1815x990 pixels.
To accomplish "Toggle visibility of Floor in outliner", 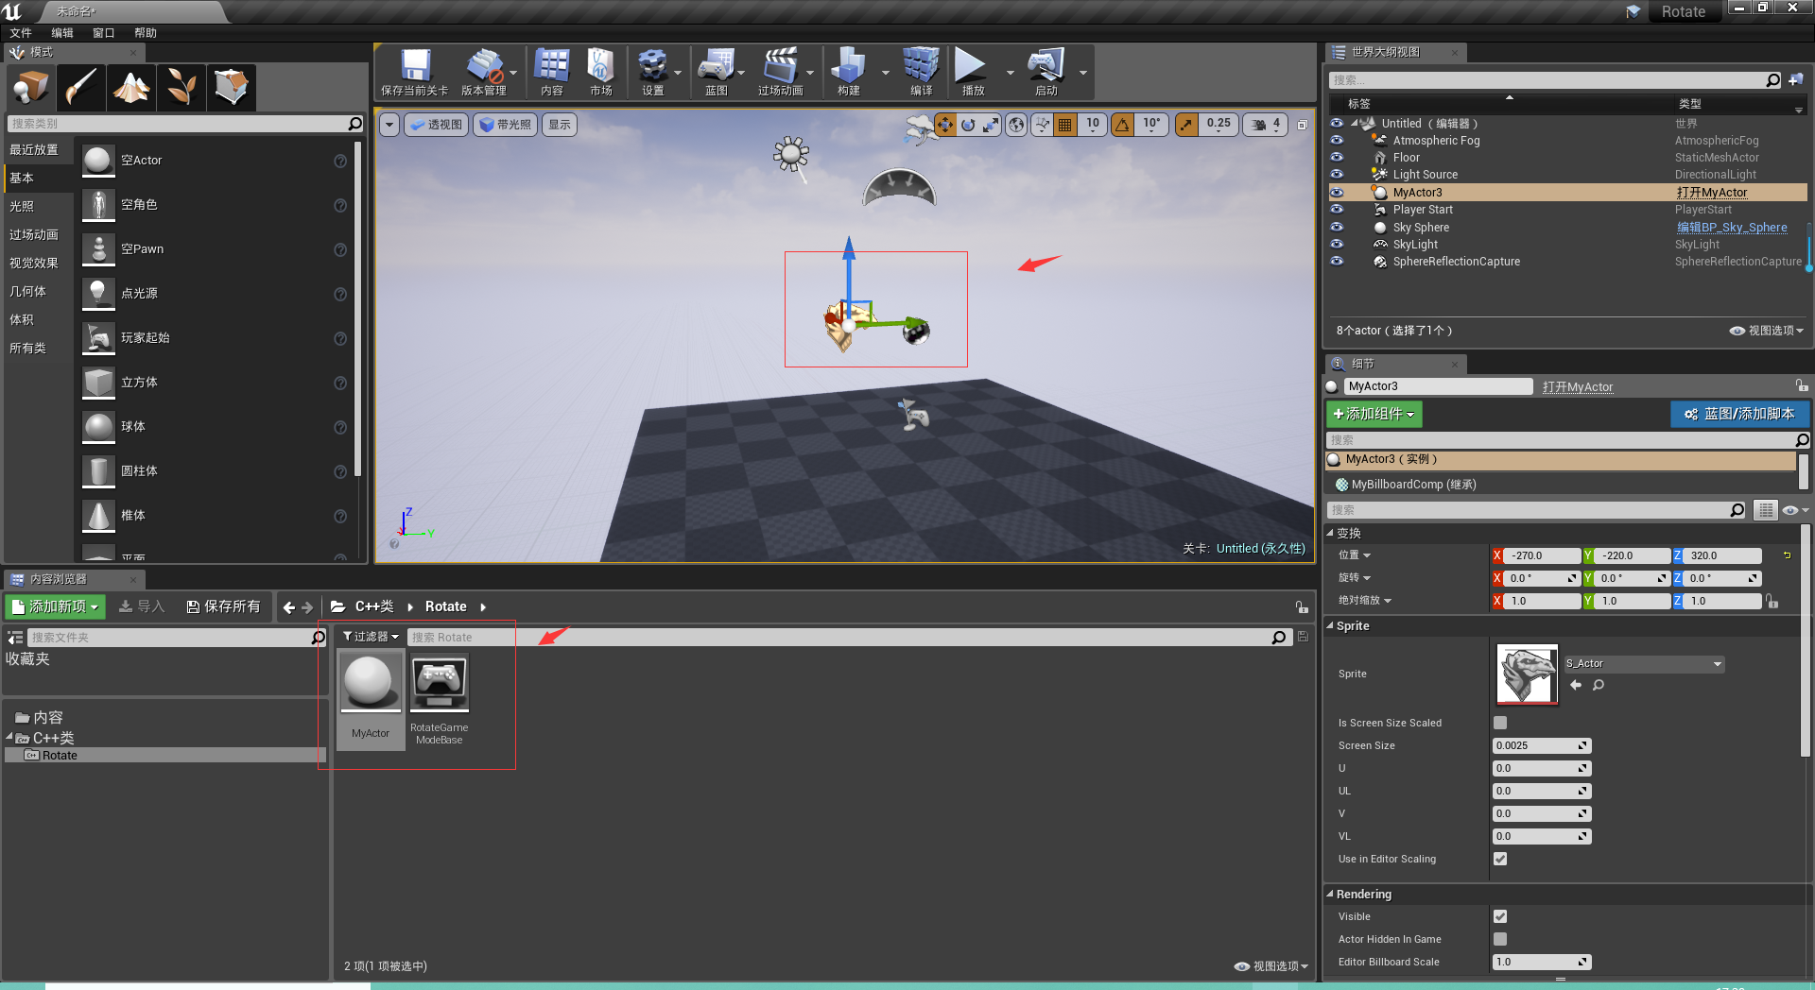I will click(1337, 158).
